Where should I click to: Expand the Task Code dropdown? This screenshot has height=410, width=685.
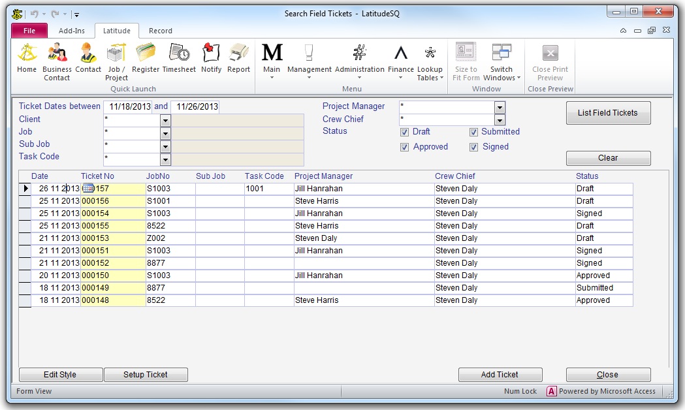(x=165, y=159)
